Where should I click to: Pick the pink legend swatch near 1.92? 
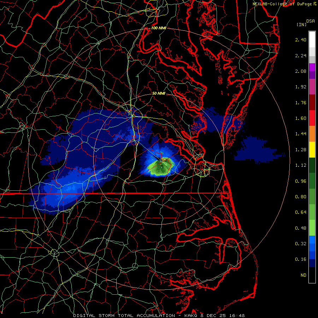pos(312,87)
